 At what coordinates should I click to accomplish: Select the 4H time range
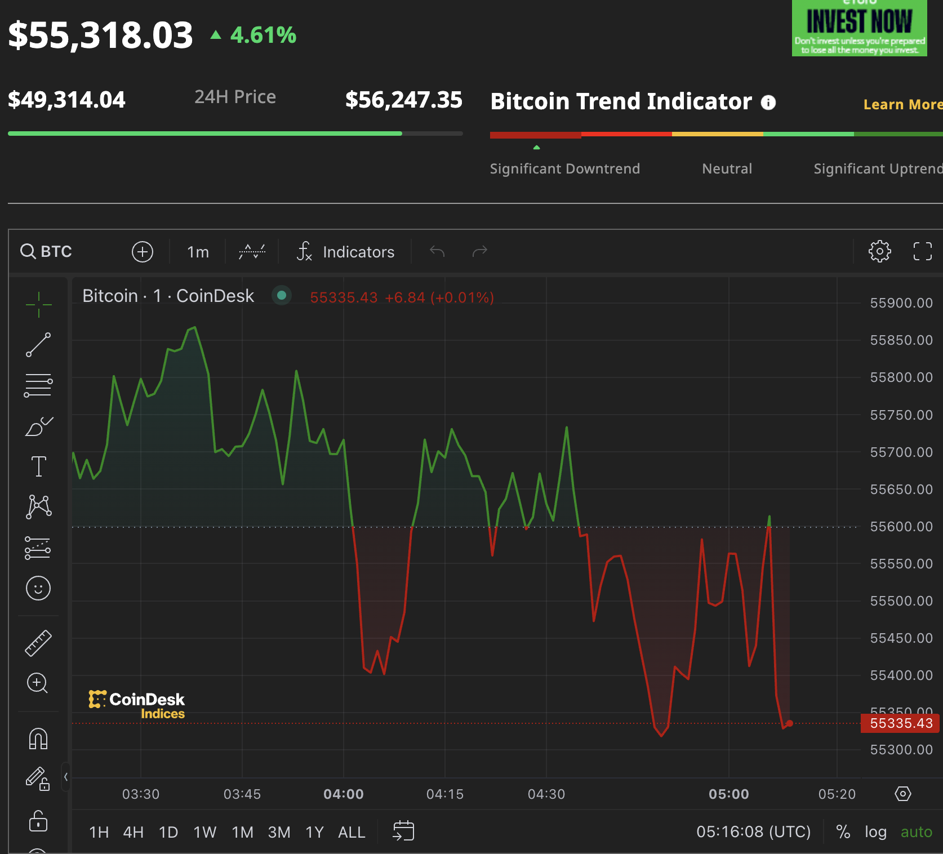pyautogui.click(x=134, y=832)
